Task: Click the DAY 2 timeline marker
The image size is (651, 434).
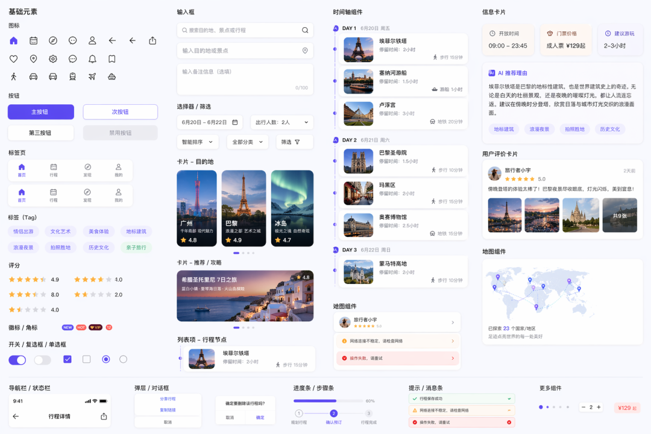Action: (x=336, y=140)
